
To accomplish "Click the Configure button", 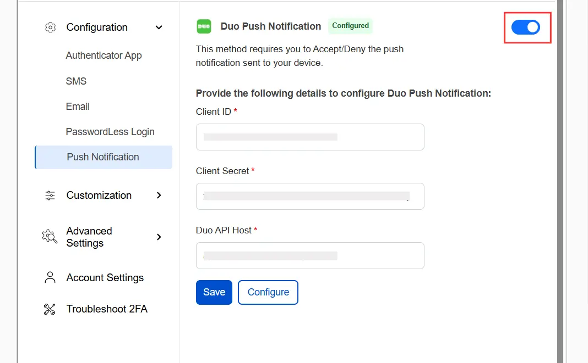I will [x=268, y=292].
